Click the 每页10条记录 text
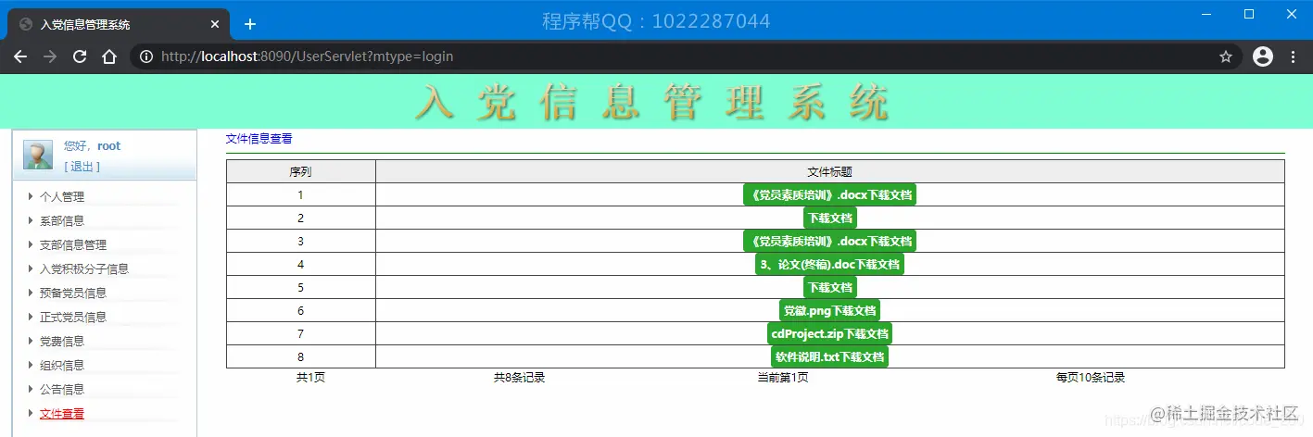This screenshot has width=1313, height=437. tap(1091, 378)
